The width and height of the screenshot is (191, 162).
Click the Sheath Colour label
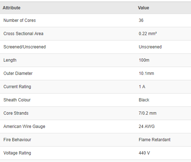(x=17, y=100)
